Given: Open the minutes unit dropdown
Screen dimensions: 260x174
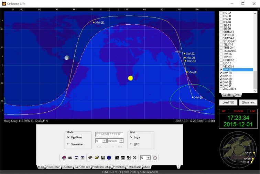Looking at the screenshot, I should (x=121, y=141).
